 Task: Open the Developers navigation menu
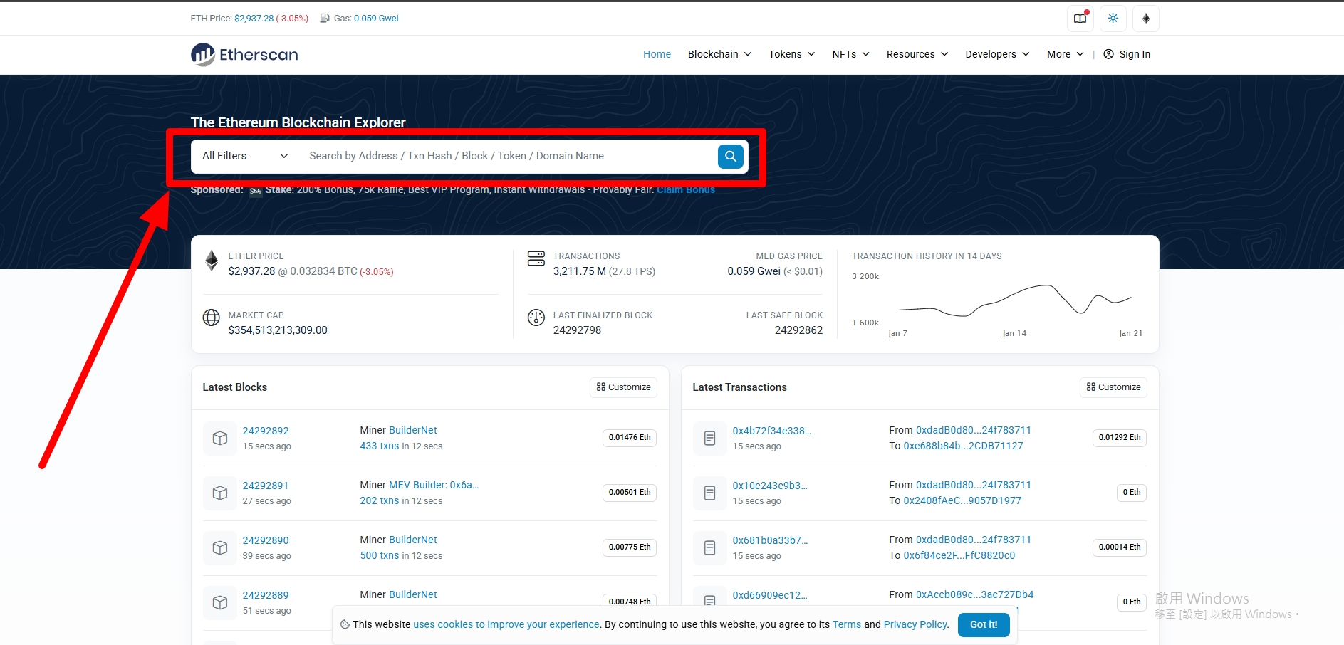pos(996,55)
